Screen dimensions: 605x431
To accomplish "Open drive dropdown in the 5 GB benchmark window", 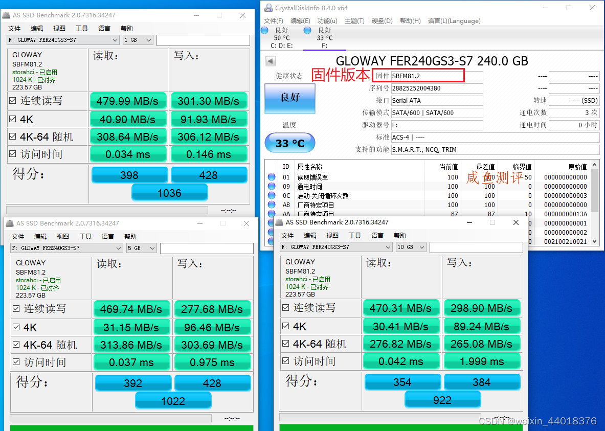I will (66, 248).
